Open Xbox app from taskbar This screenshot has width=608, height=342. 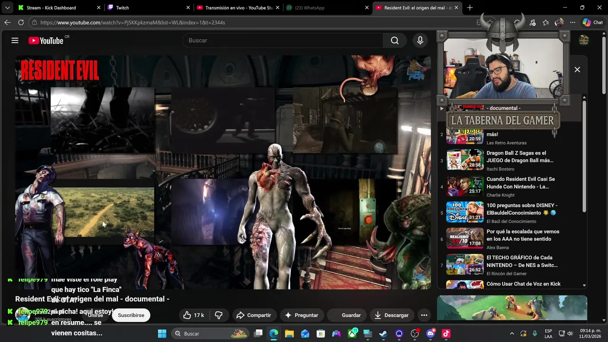point(352,333)
